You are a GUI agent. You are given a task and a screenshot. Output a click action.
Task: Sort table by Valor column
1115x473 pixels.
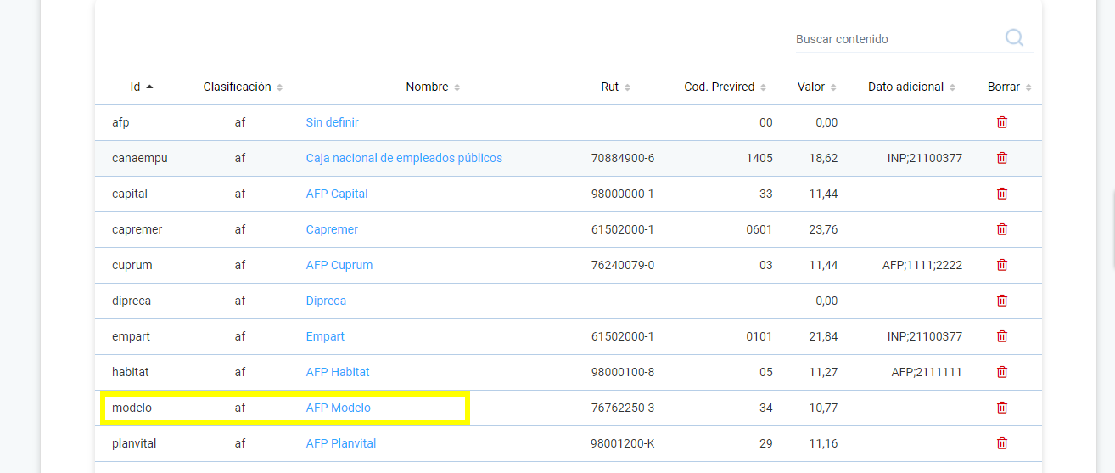click(817, 87)
